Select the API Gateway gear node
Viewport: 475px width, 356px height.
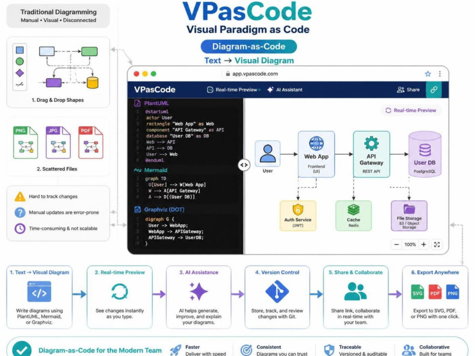tap(371, 154)
